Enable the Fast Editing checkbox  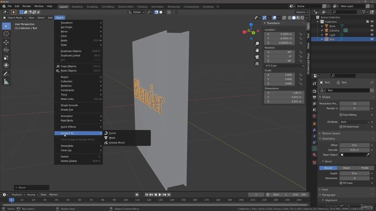341,115
